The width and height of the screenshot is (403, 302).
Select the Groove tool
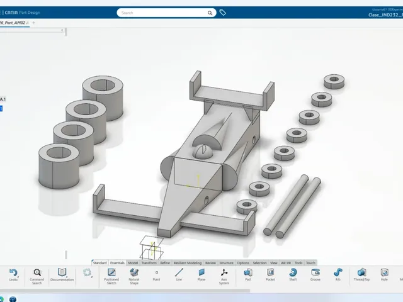pyautogui.click(x=315, y=275)
